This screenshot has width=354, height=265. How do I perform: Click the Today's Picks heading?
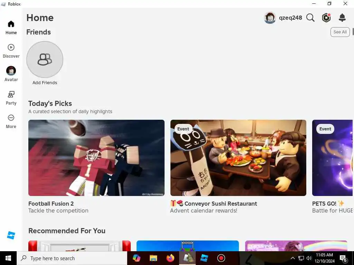(x=50, y=104)
